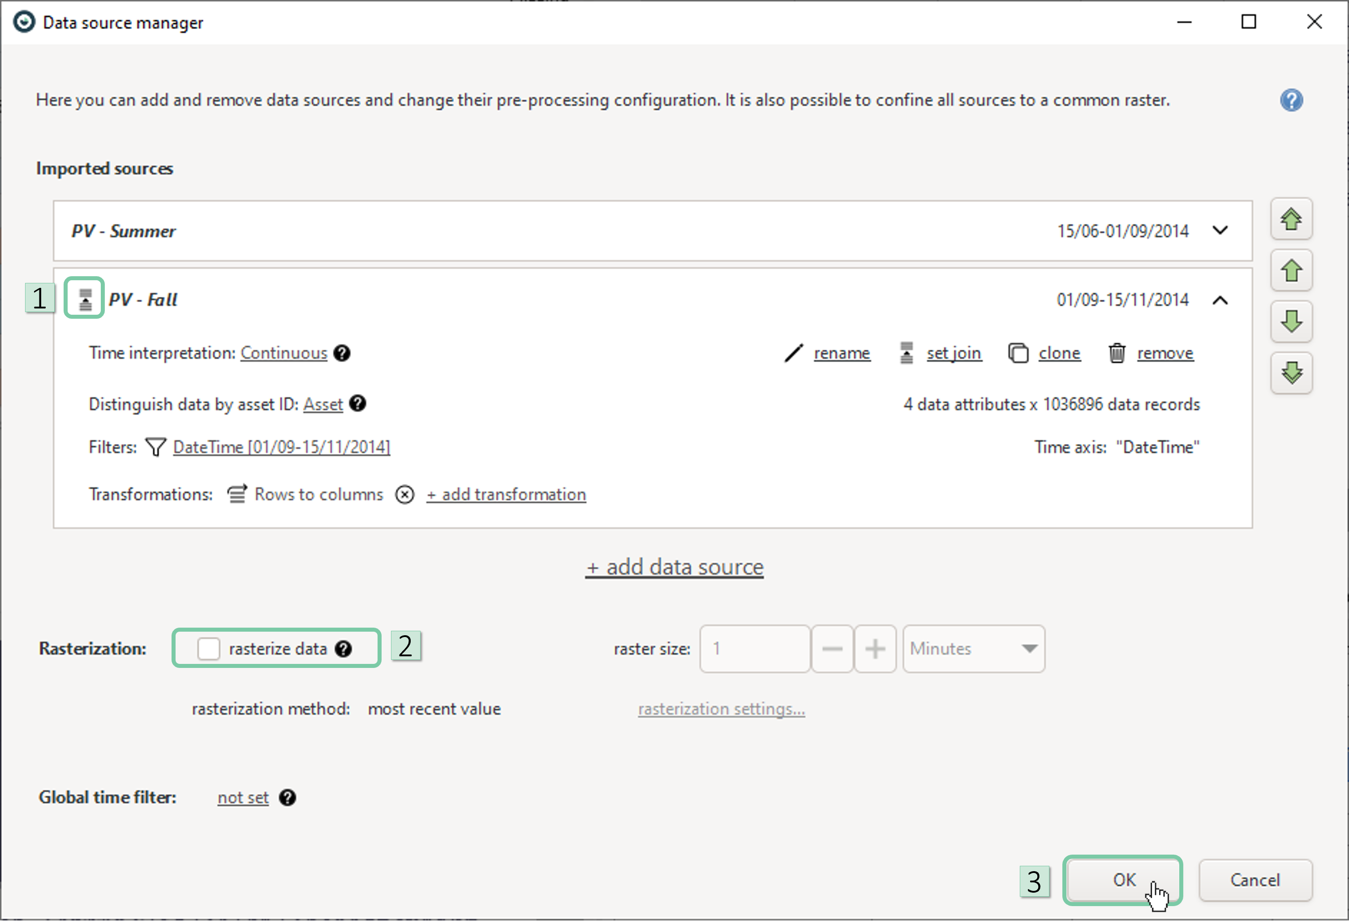Show help for Time interpretation
Image resolution: width=1349 pixels, height=924 pixels.
(x=342, y=353)
